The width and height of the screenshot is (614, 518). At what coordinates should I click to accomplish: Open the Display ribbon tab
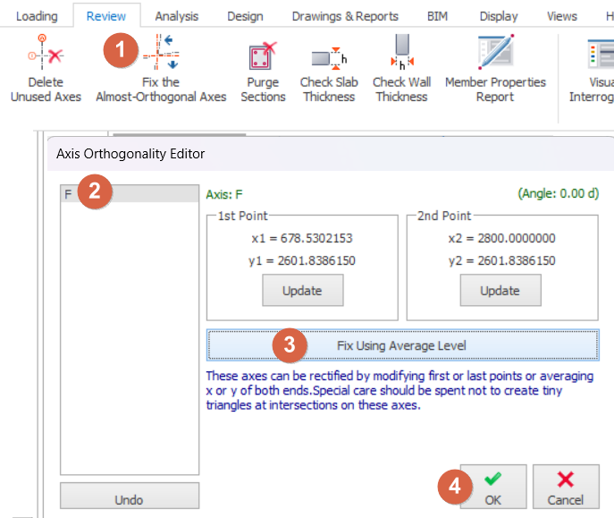[498, 16]
